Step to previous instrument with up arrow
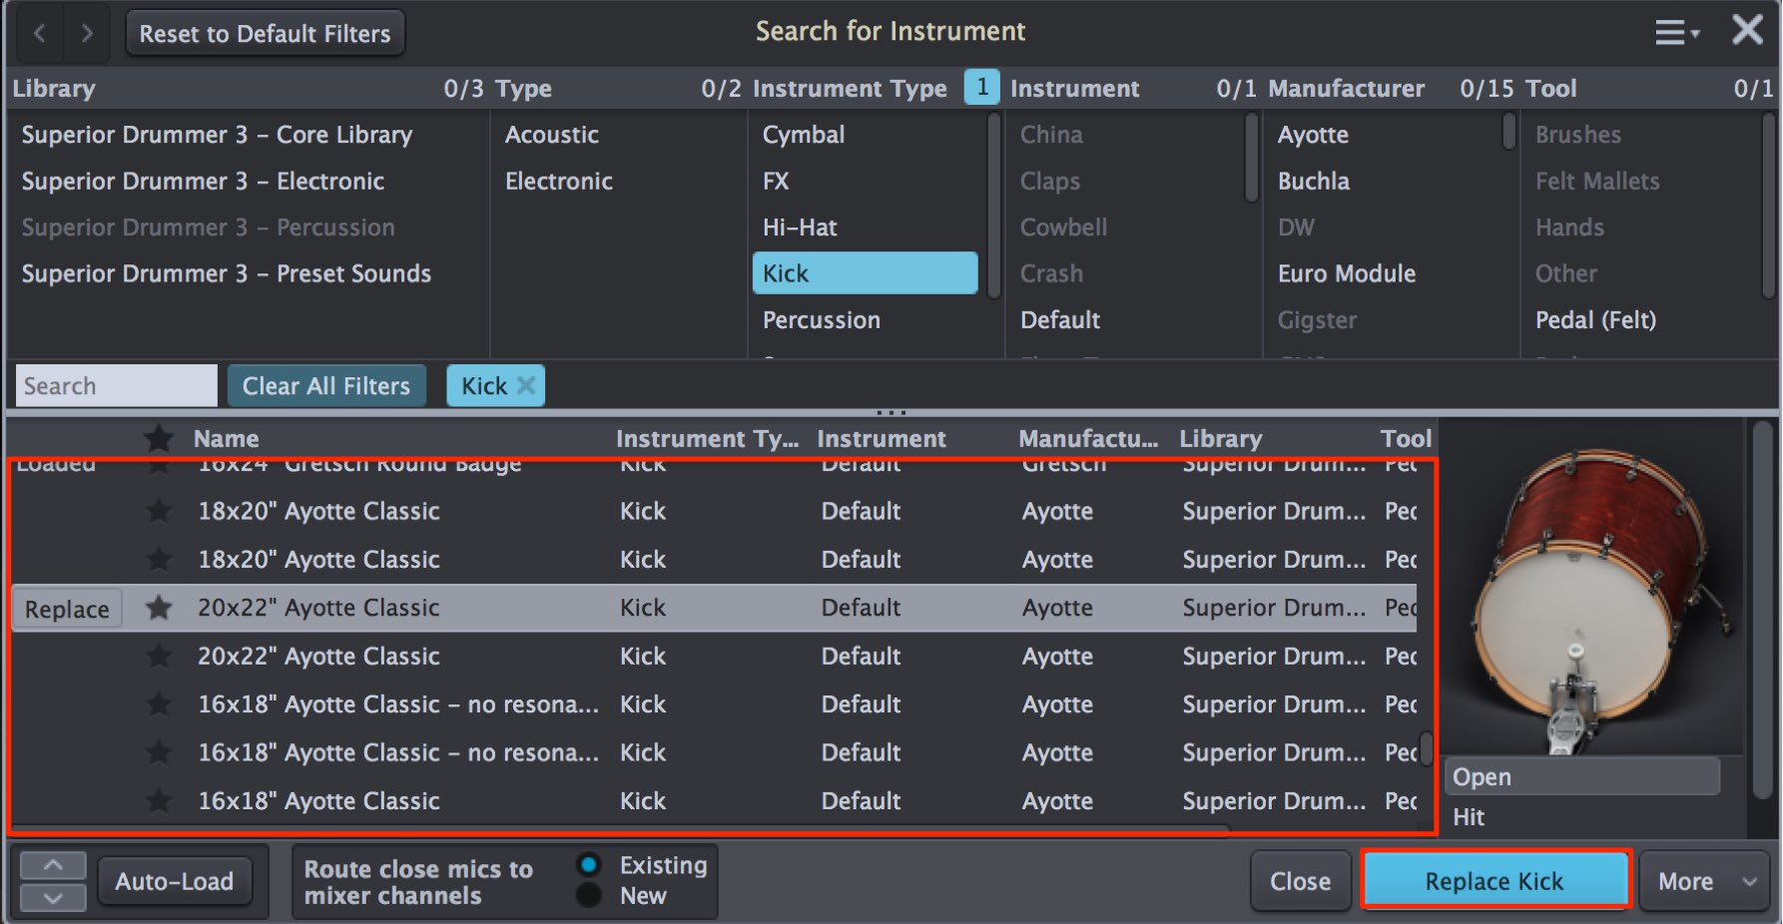The image size is (1783, 924). tap(54, 865)
